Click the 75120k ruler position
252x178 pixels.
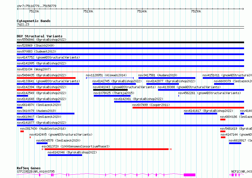point(34,11)
